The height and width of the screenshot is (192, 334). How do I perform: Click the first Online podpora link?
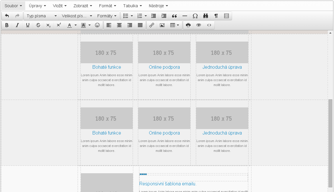(164, 67)
